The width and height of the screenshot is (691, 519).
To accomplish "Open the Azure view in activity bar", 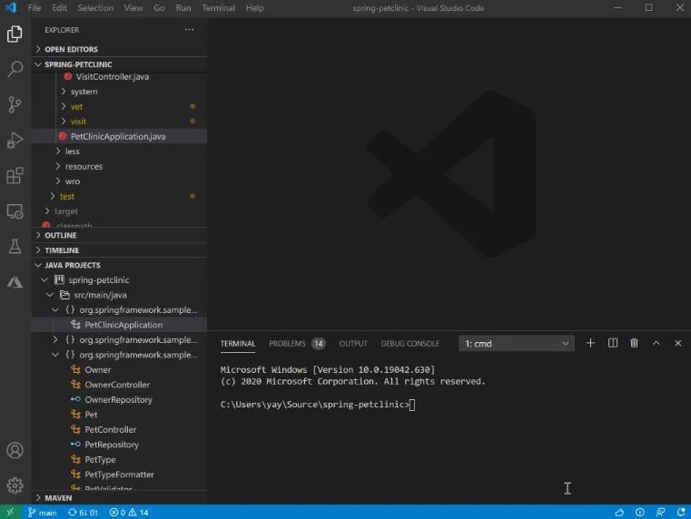I will point(15,282).
